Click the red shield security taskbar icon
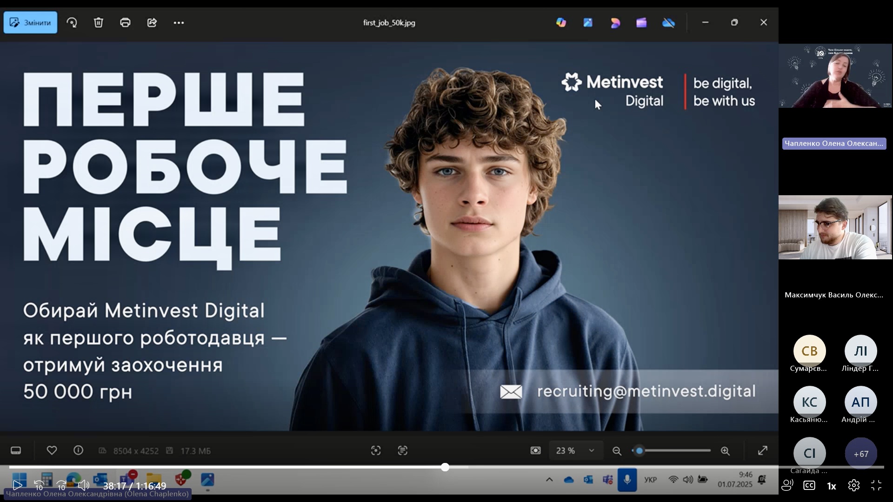Screen dimensions: 893x502 (x=182, y=479)
